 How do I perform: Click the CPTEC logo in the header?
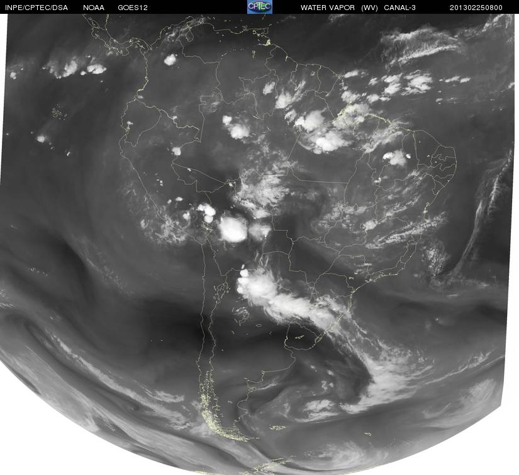(x=260, y=7)
